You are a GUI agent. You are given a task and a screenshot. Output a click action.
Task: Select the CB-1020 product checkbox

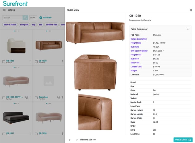pyautogui.click(x=36, y=62)
